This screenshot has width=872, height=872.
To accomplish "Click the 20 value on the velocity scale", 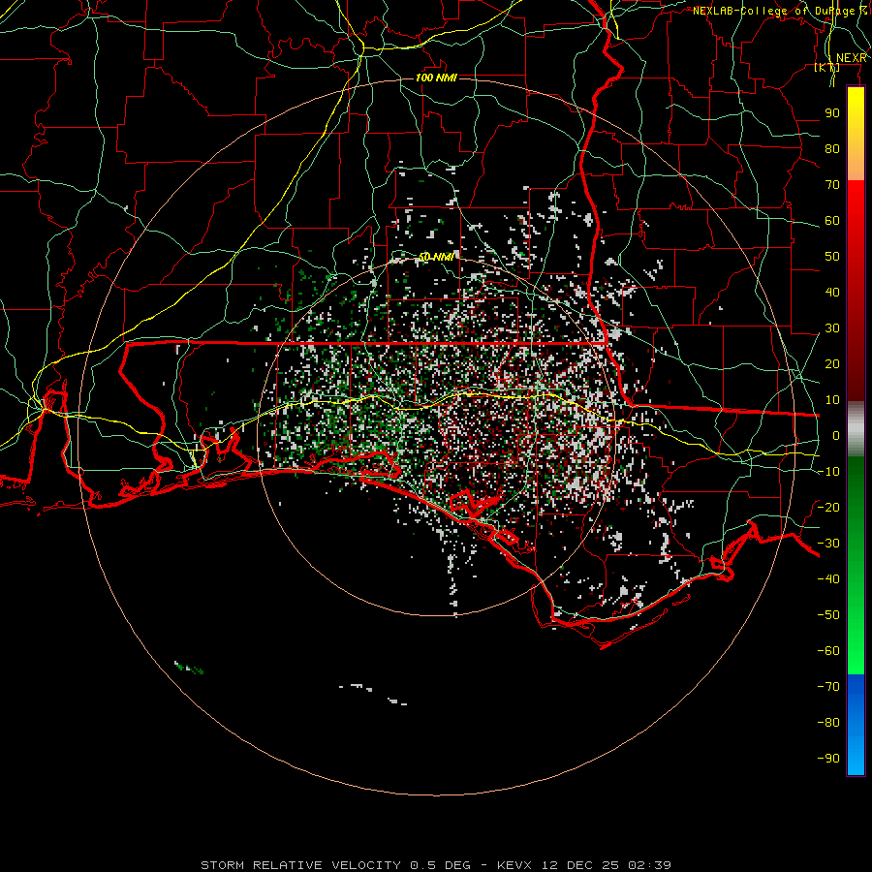I will point(832,364).
